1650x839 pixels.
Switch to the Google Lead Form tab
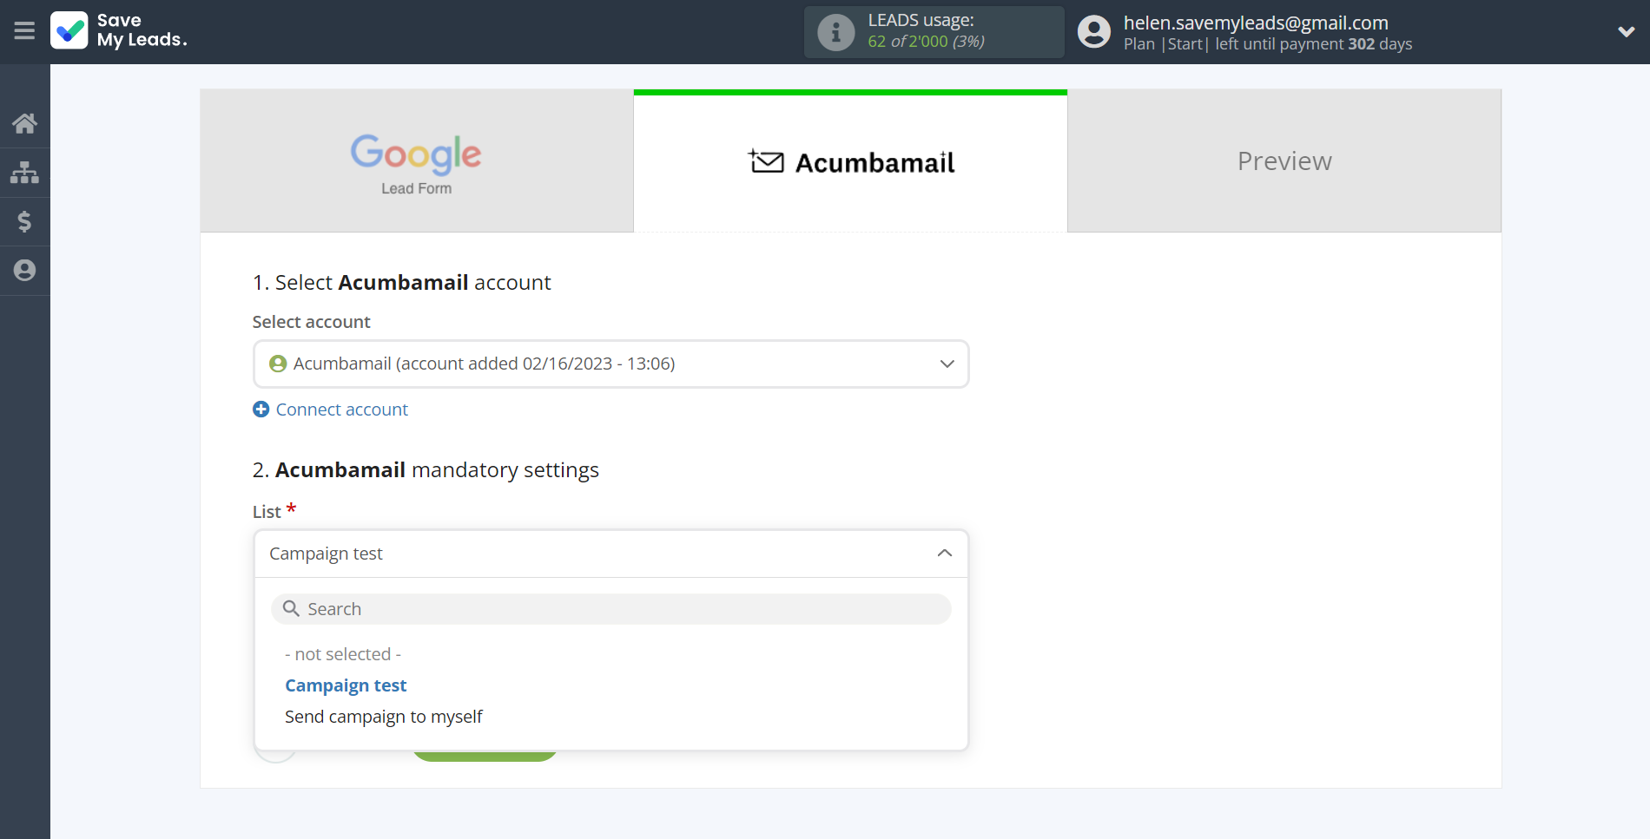point(417,161)
